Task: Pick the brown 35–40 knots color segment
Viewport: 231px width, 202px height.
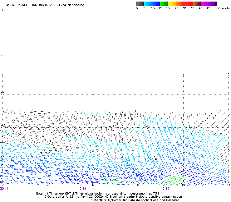Action: [197, 4]
